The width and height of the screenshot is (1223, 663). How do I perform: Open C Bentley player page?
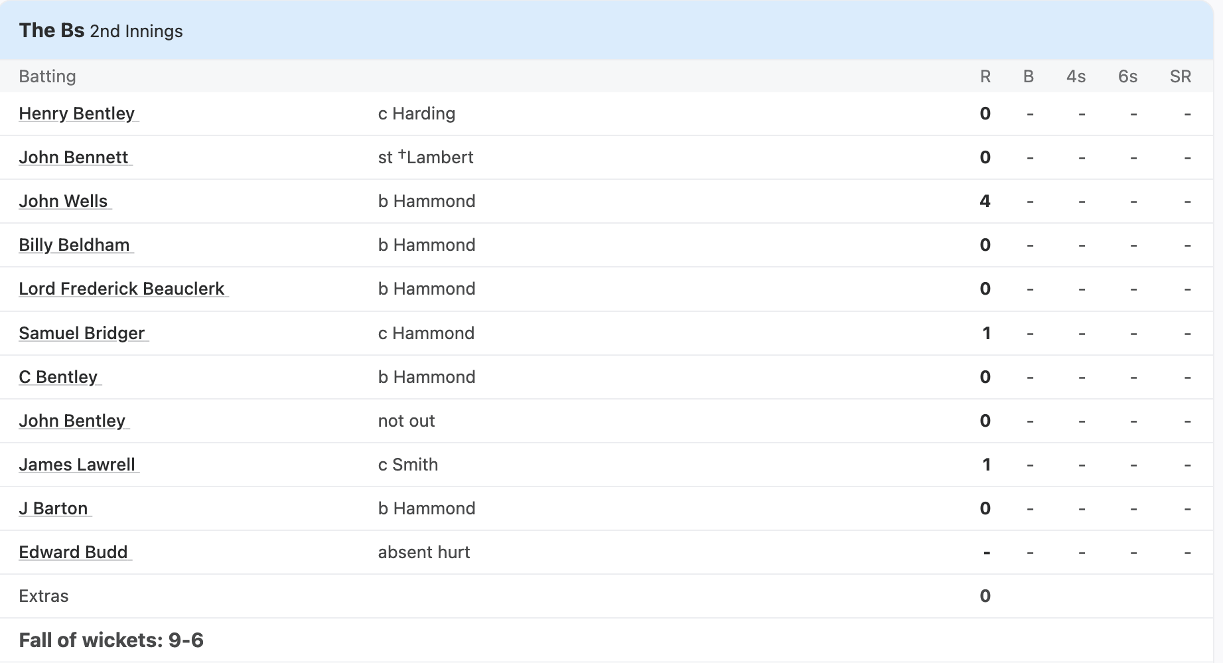58,377
